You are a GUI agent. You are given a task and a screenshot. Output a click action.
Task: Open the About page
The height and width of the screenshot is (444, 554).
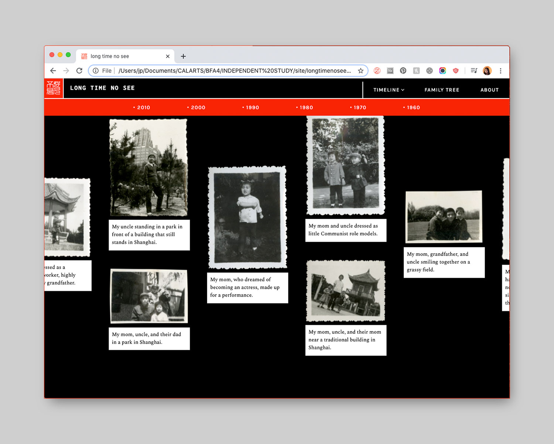point(489,90)
